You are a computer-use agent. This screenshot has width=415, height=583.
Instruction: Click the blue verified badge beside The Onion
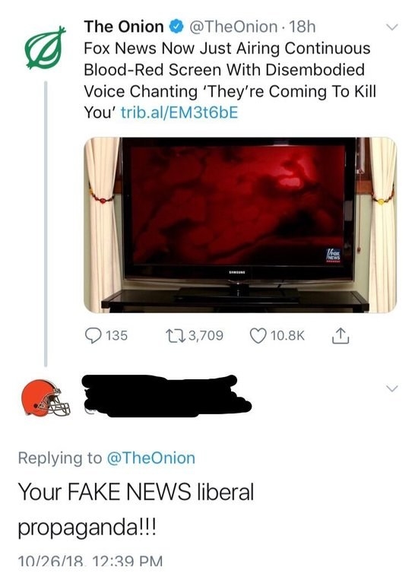point(176,27)
